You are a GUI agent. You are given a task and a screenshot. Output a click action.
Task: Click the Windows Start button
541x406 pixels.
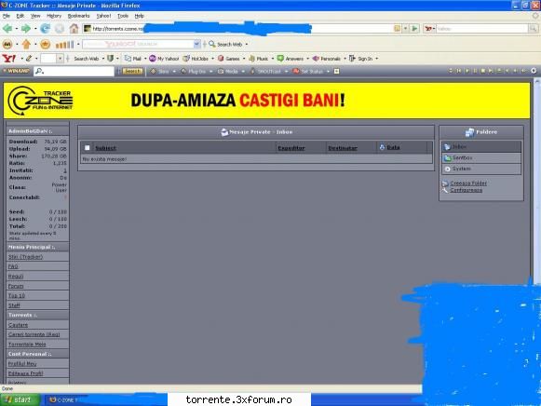pos(20,400)
